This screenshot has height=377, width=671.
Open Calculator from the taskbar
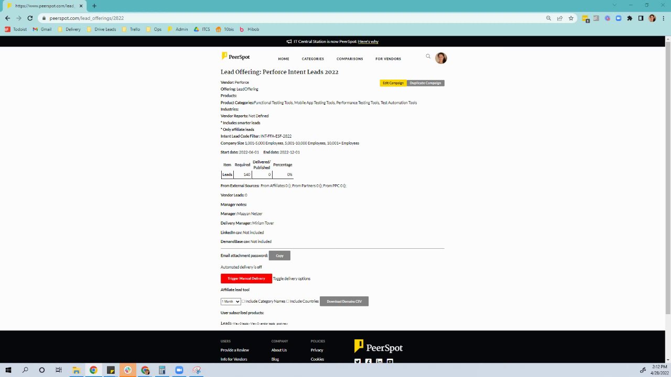(x=162, y=370)
